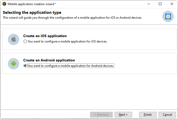Click the "Create an Android application" heading
Image resolution: width=178 pixels, height=119 pixels.
point(49,60)
